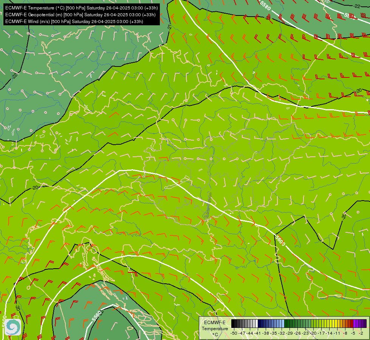Click the -14 value in the color legend

click(x=329, y=333)
